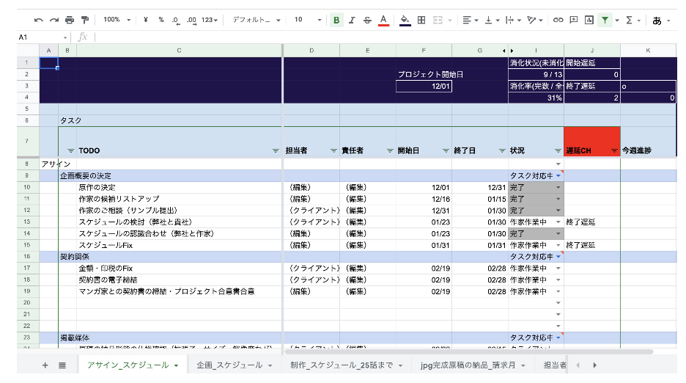
Task: Open the Borders tool
Action: click(x=421, y=20)
